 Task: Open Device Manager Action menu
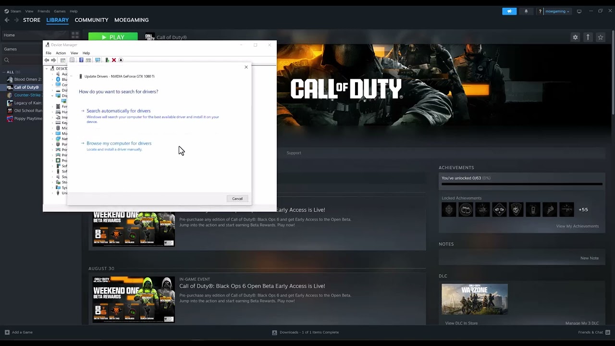[x=61, y=53]
